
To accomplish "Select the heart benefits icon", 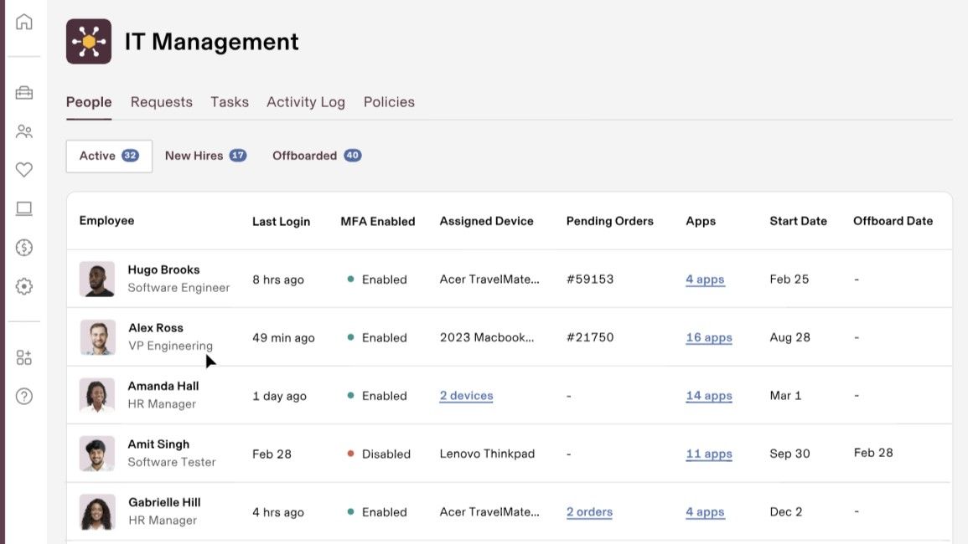I will tap(24, 170).
